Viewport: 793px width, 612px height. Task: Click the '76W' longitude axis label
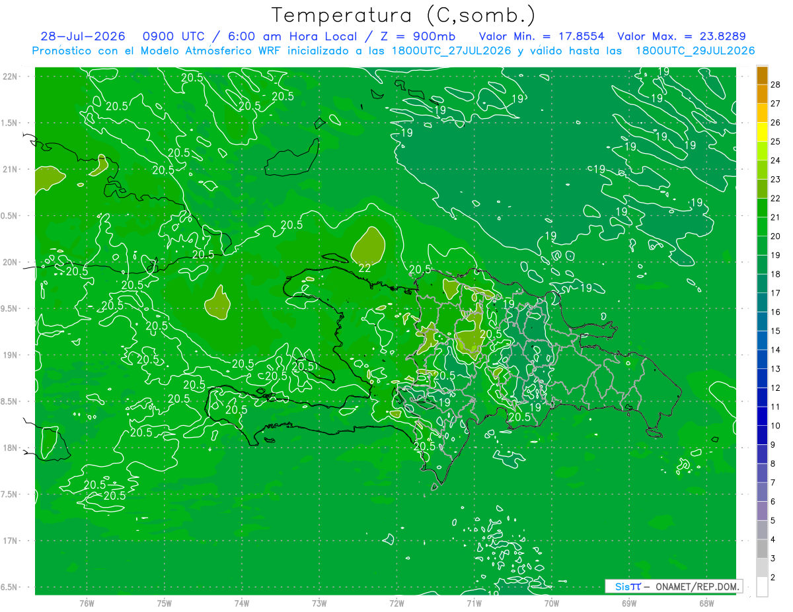point(87,603)
